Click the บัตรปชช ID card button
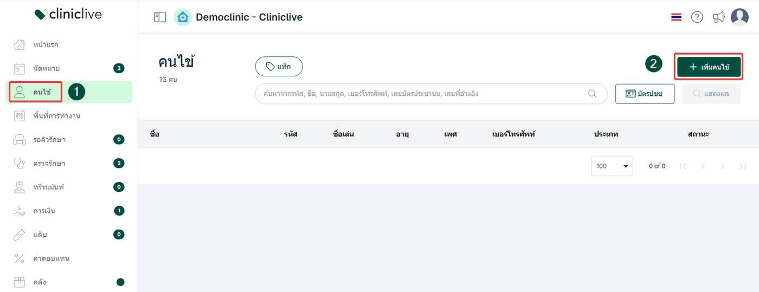Screen dimensions: 759x292 645,94
